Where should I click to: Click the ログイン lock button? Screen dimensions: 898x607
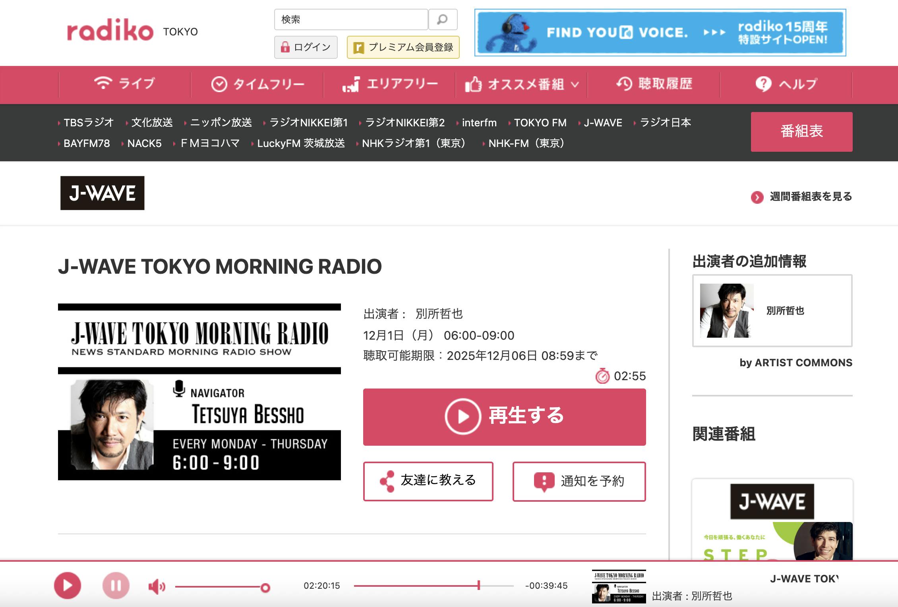306,47
